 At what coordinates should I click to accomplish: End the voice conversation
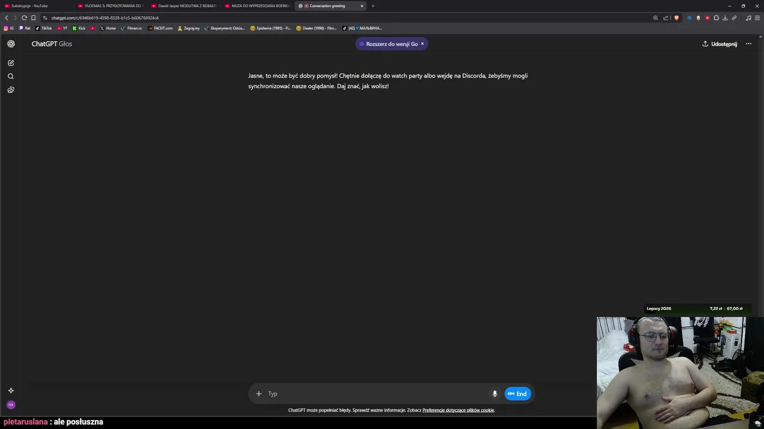coord(517,394)
